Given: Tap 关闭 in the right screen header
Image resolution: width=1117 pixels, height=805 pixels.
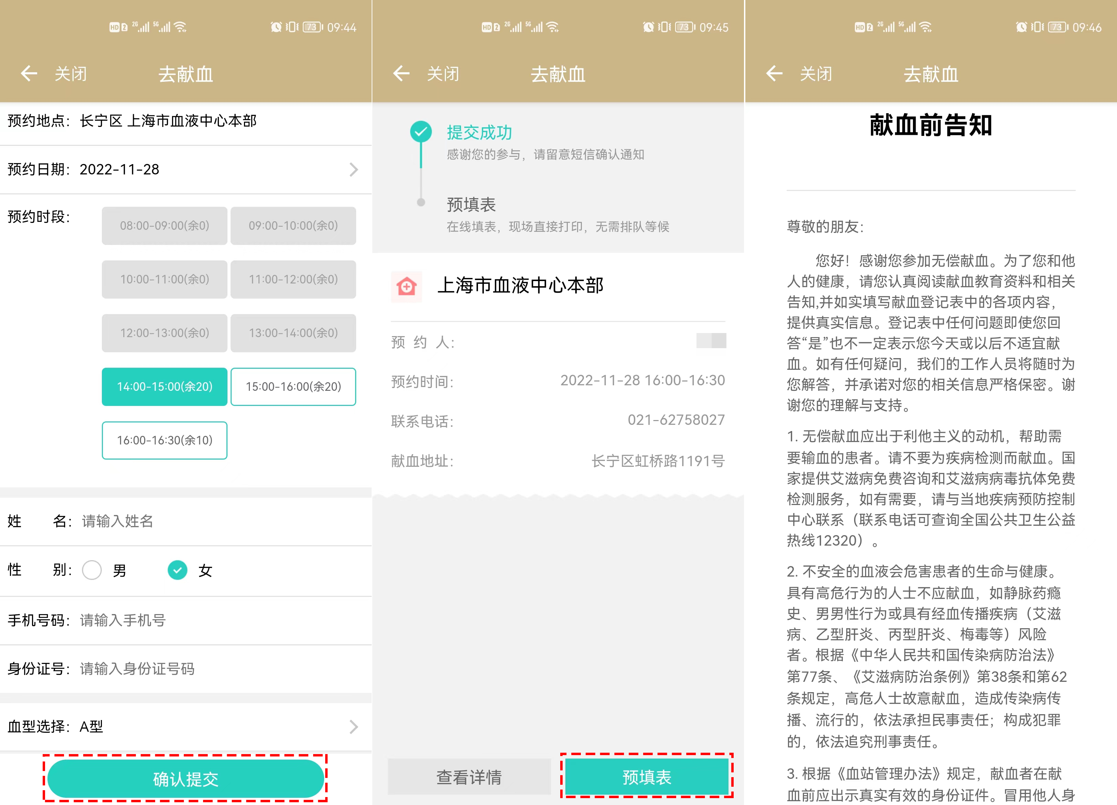Looking at the screenshot, I should (x=816, y=74).
